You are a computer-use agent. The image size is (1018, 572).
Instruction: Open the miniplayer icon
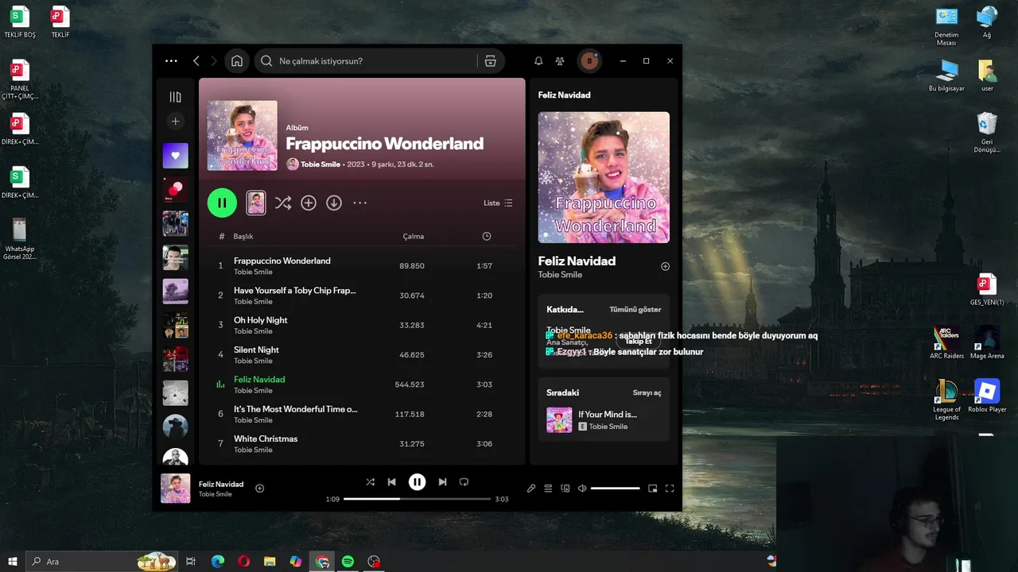(653, 489)
